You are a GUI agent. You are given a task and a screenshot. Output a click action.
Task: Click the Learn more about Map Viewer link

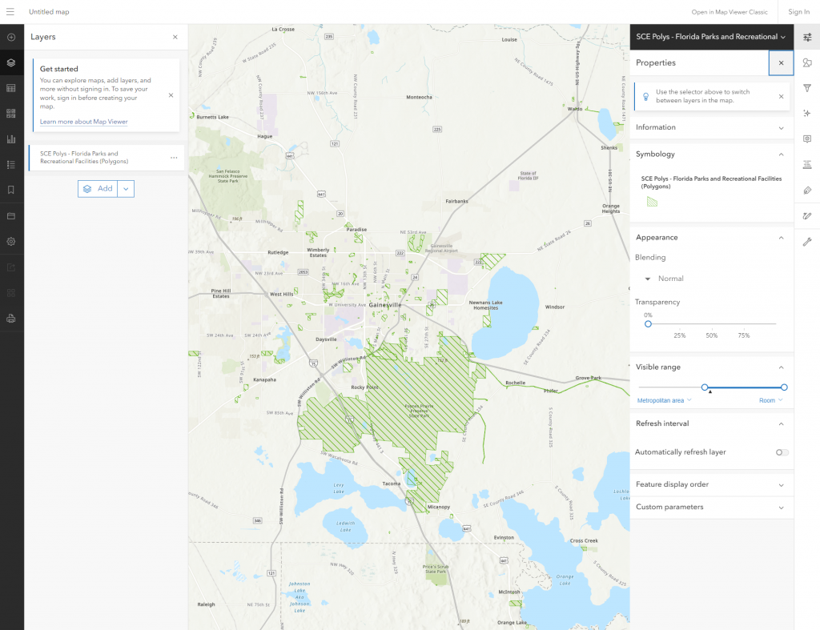click(x=82, y=122)
